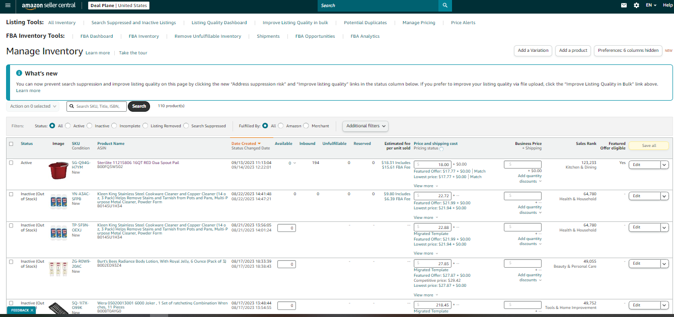Focus the Search SKU, Title, ISBN field
The width and height of the screenshot is (674, 317).
click(x=97, y=106)
